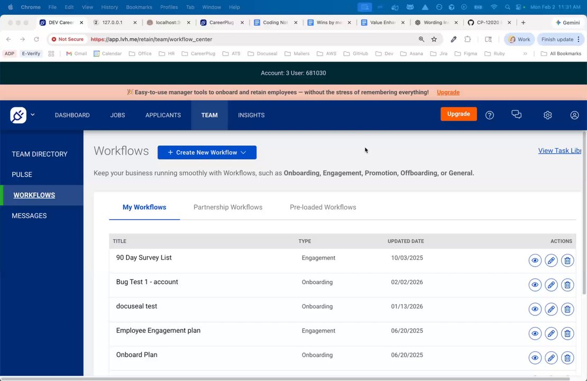Screen dimensions: 587x381
Task: Edit the docuseal test workflow
Action: tap(551, 309)
